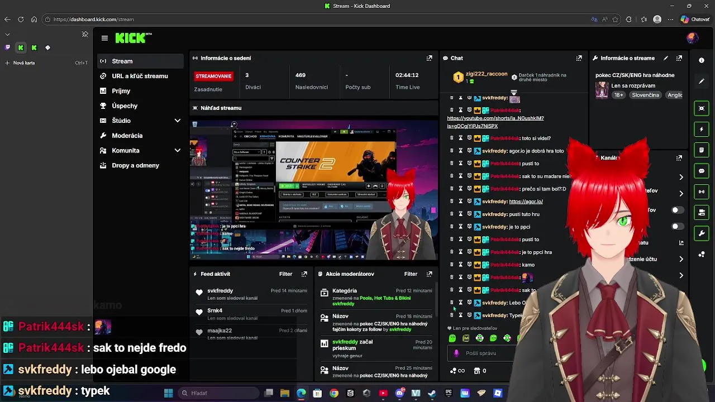This screenshot has height=402, width=715.
Task: Click the sidebar pencil edit icon
Action: tap(702, 81)
